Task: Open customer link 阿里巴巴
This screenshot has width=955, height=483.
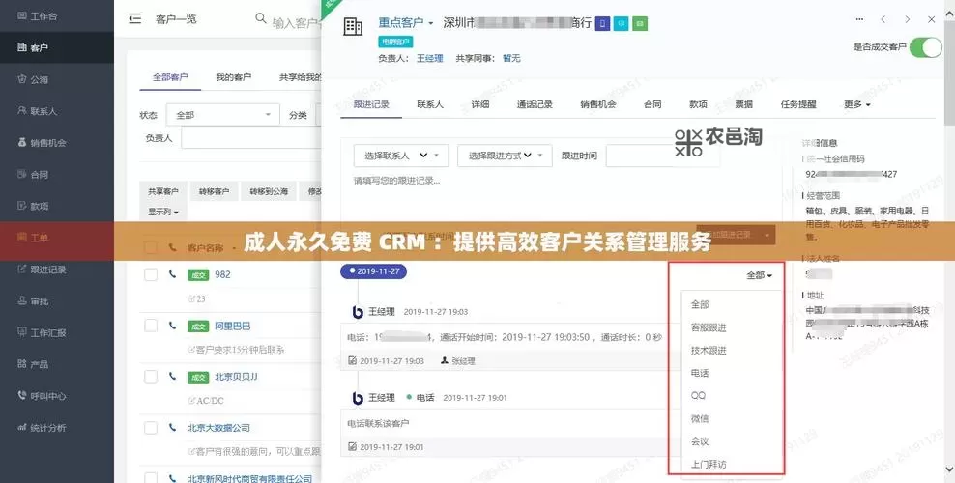Action: pos(233,326)
